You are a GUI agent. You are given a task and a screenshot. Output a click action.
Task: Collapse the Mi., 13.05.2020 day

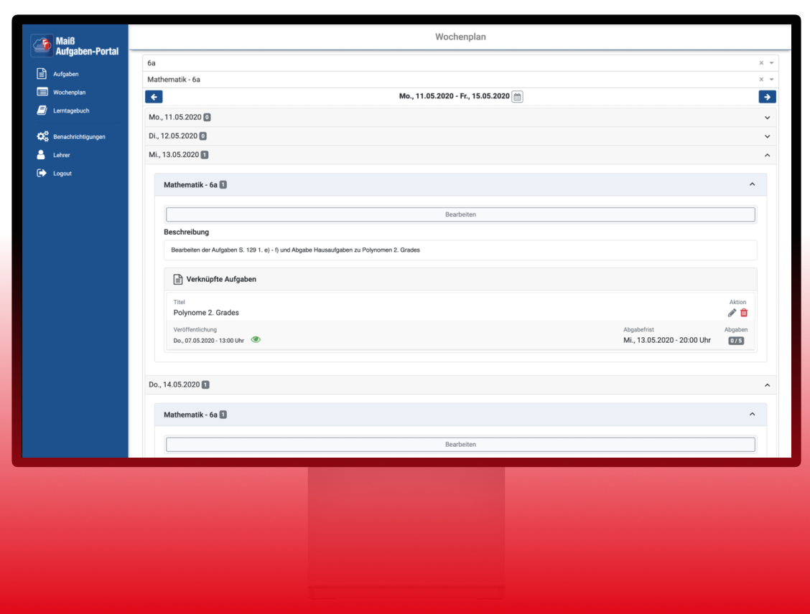pyautogui.click(x=767, y=155)
